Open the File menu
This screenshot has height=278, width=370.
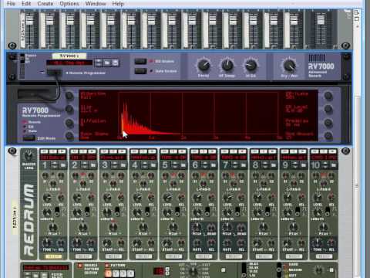click(x=11, y=4)
